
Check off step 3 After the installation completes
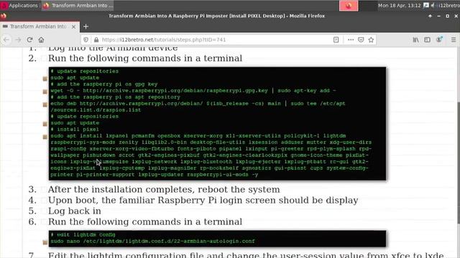(x=43, y=189)
